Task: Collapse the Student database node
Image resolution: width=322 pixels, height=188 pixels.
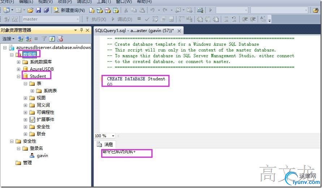Action: point(18,76)
